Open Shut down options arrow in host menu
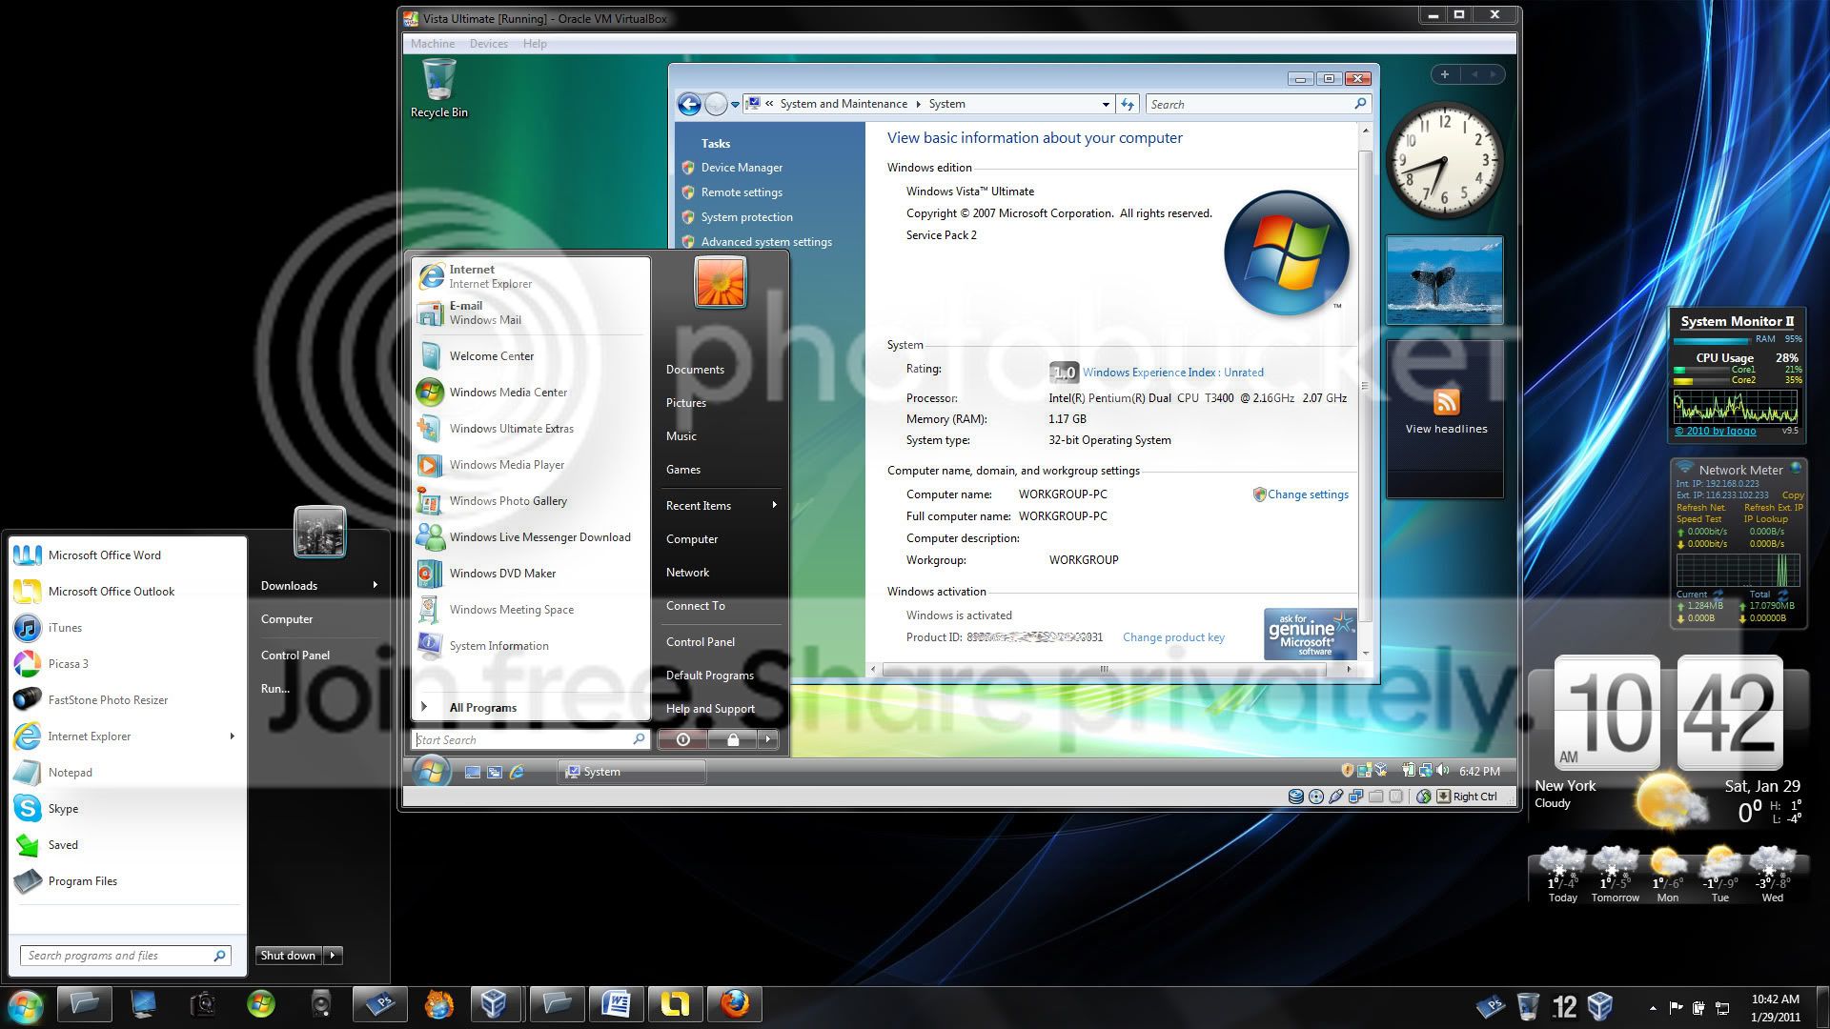Viewport: 1830px width, 1029px height. [333, 955]
